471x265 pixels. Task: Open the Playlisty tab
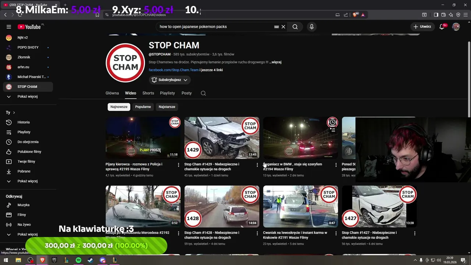pyautogui.click(x=167, y=93)
